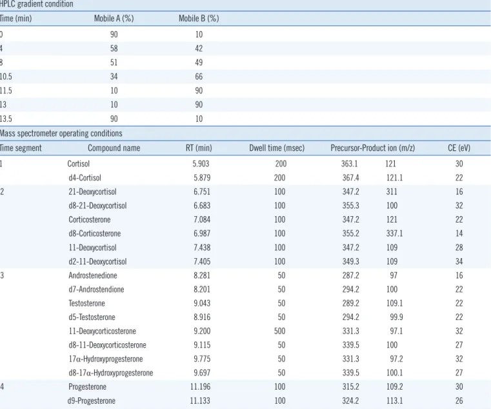The height and width of the screenshot is (409, 491).
Task: Select the 'Testosterone' compound name
Action: (x=86, y=303)
